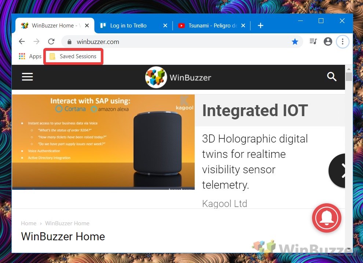Click the 3D Holographic digital twins text
This screenshot has width=363, height=263.
tap(255, 162)
